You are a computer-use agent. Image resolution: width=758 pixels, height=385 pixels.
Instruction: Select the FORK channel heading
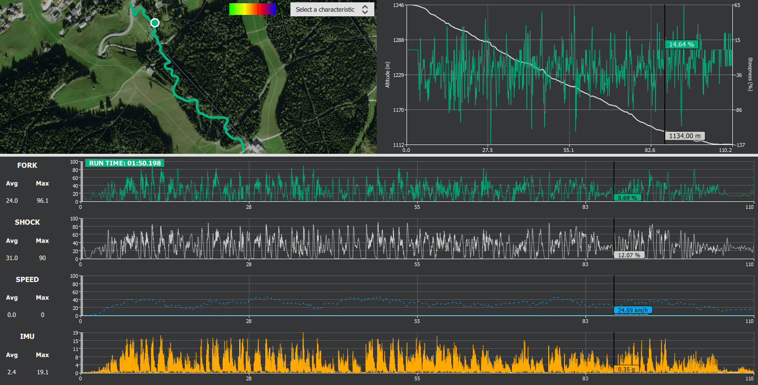click(27, 165)
